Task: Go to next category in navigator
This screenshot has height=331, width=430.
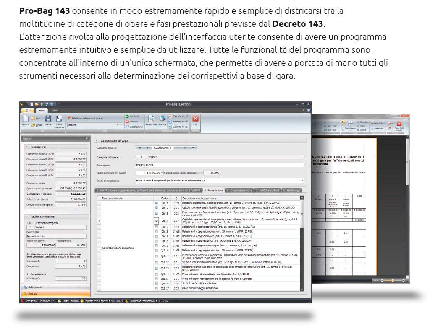Action: tap(178, 148)
